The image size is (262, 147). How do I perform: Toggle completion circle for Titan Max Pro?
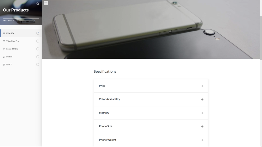point(38,41)
